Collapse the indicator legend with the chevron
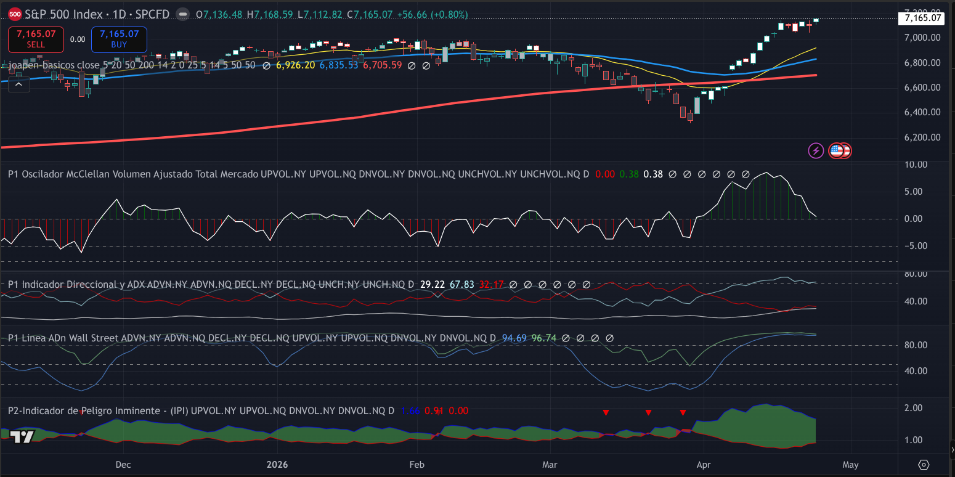 18,84
